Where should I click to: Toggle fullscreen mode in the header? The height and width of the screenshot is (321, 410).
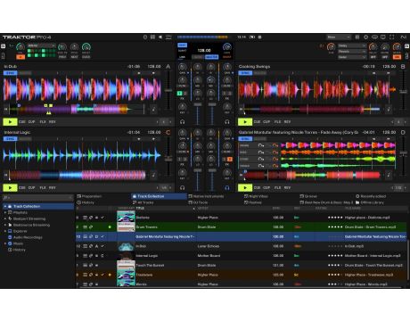coord(392,37)
